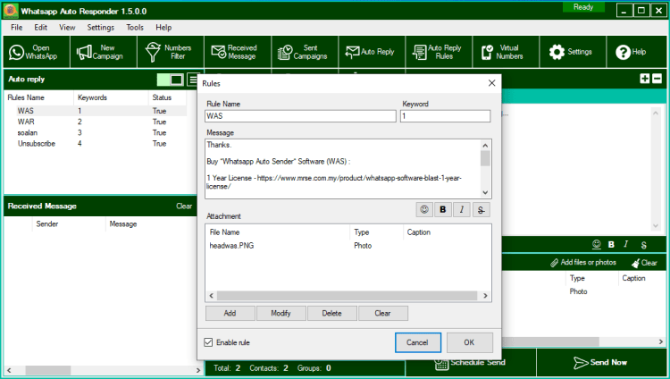
Task: Click italic icon in main window editor
Action: [626, 244]
